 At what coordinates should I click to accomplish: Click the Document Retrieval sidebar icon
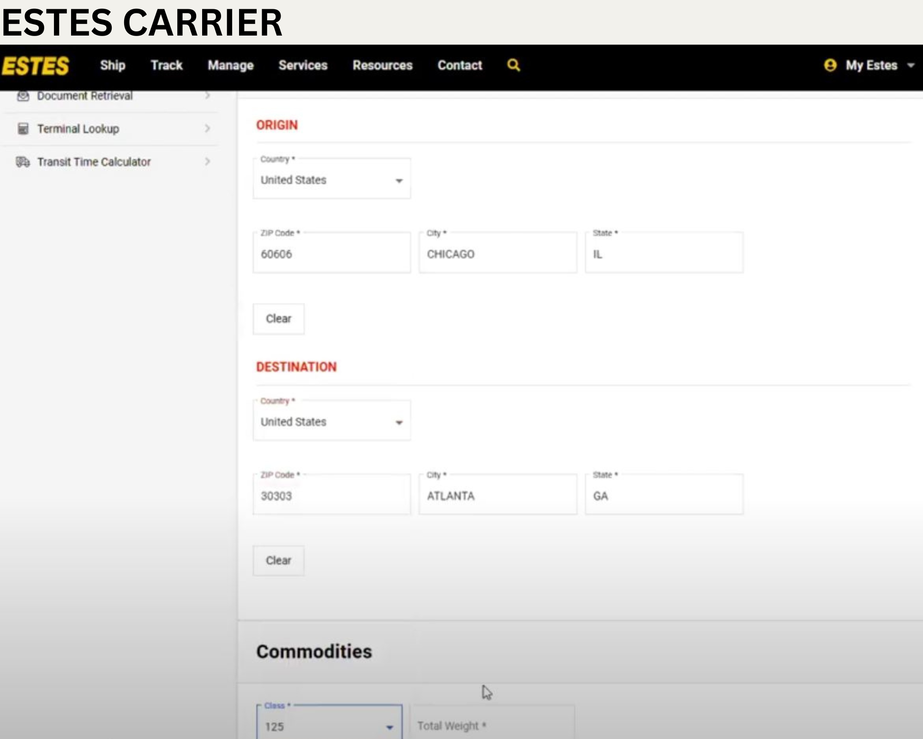tap(23, 96)
